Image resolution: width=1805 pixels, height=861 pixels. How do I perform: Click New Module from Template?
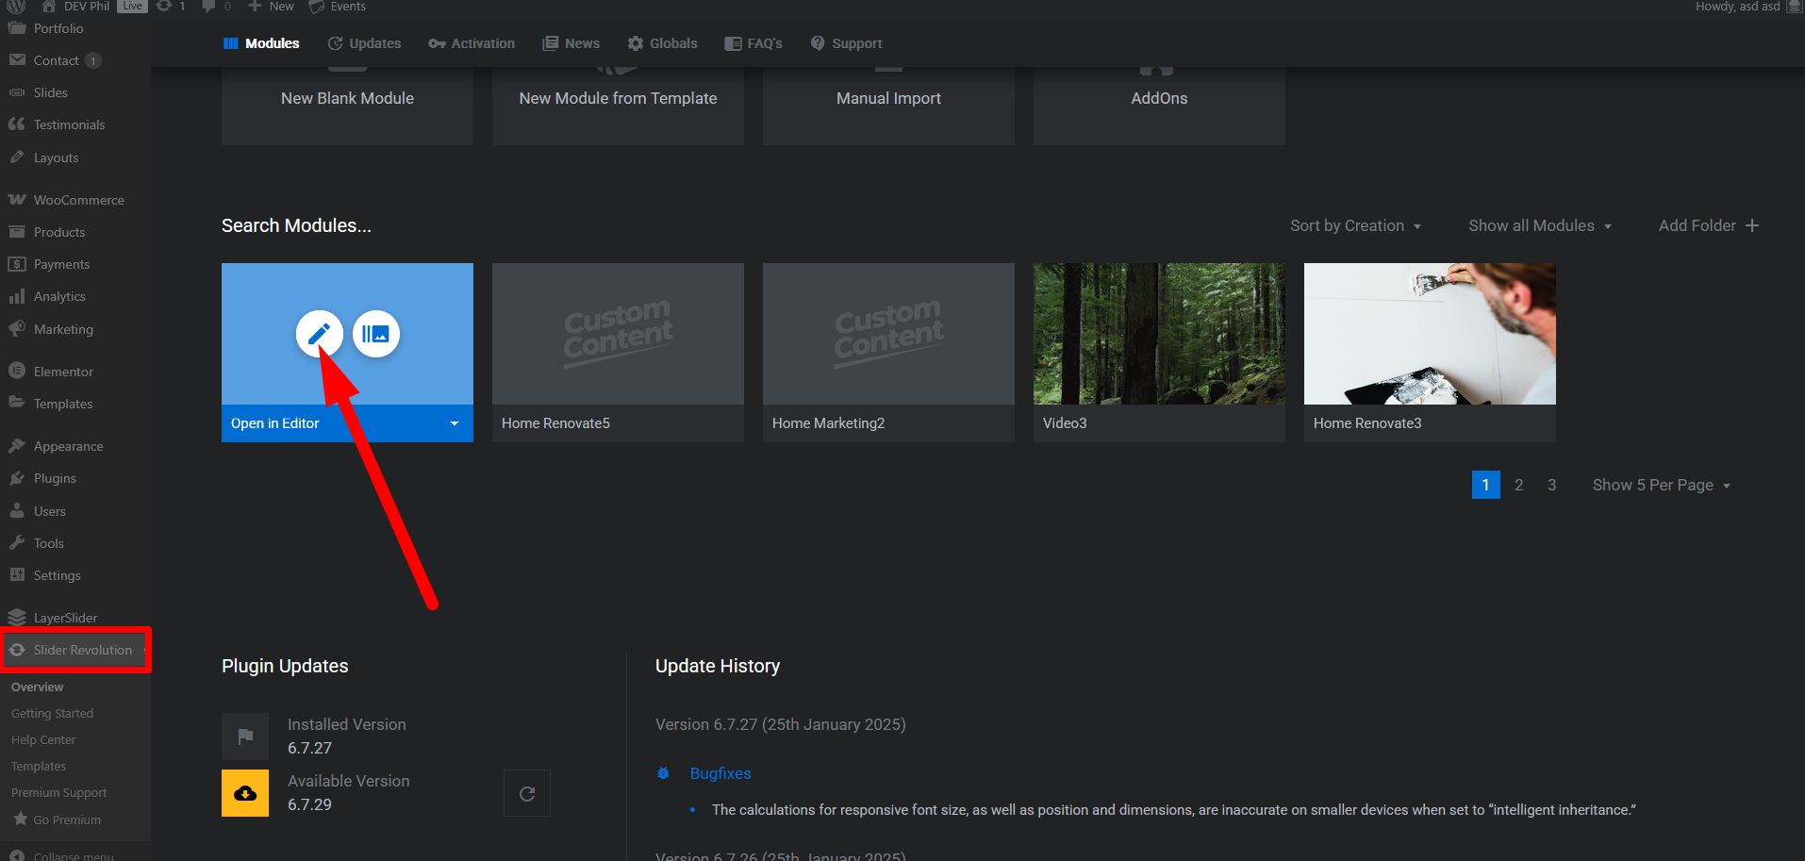618,99
